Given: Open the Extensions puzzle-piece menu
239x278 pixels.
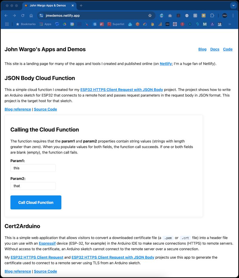Looking at the screenshot, I should (212, 16).
